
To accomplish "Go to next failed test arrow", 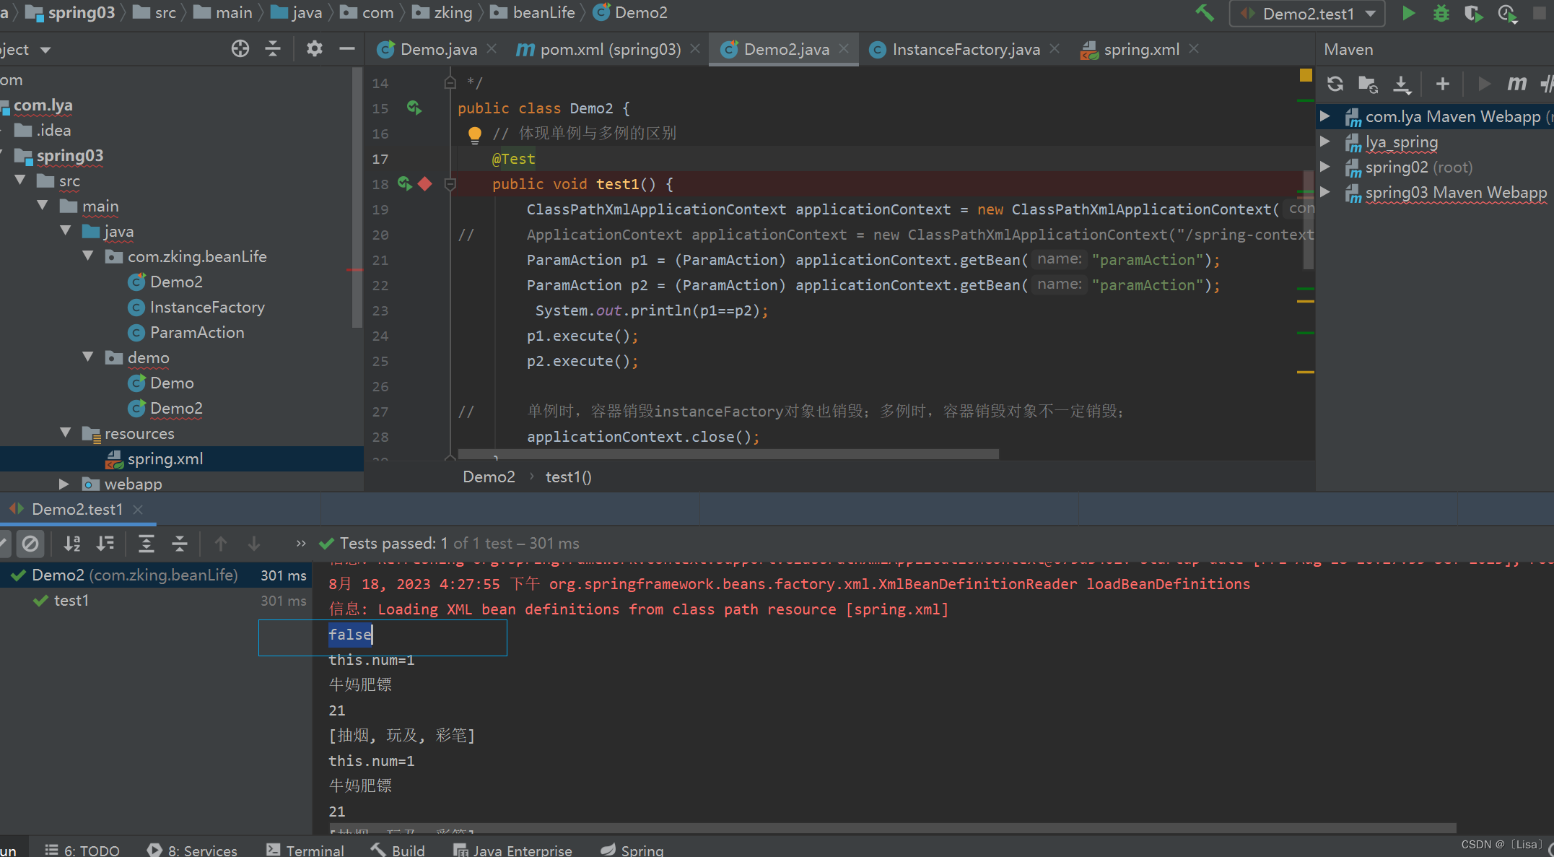I will point(254,544).
